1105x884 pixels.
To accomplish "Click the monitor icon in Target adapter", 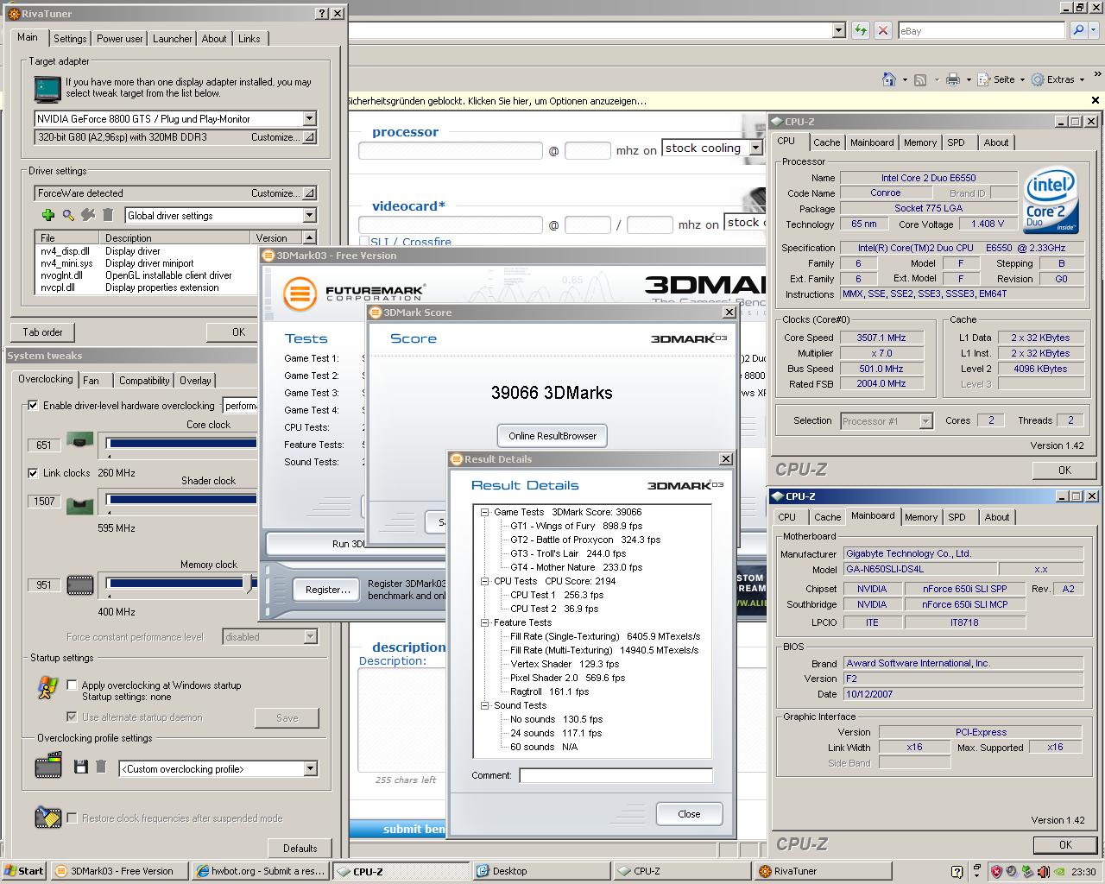I will tap(47, 89).
